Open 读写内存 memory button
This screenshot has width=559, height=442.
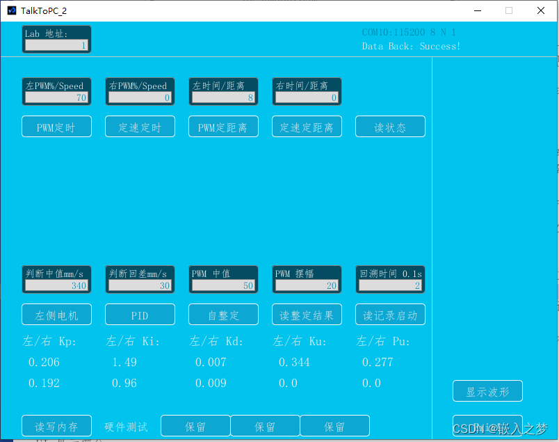coord(57,425)
